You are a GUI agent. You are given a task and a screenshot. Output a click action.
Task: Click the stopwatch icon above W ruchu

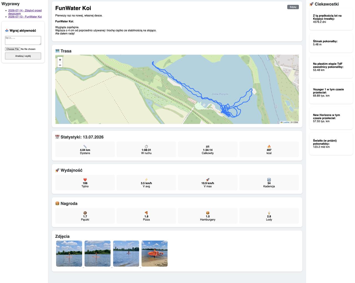click(x=146, y=146)
